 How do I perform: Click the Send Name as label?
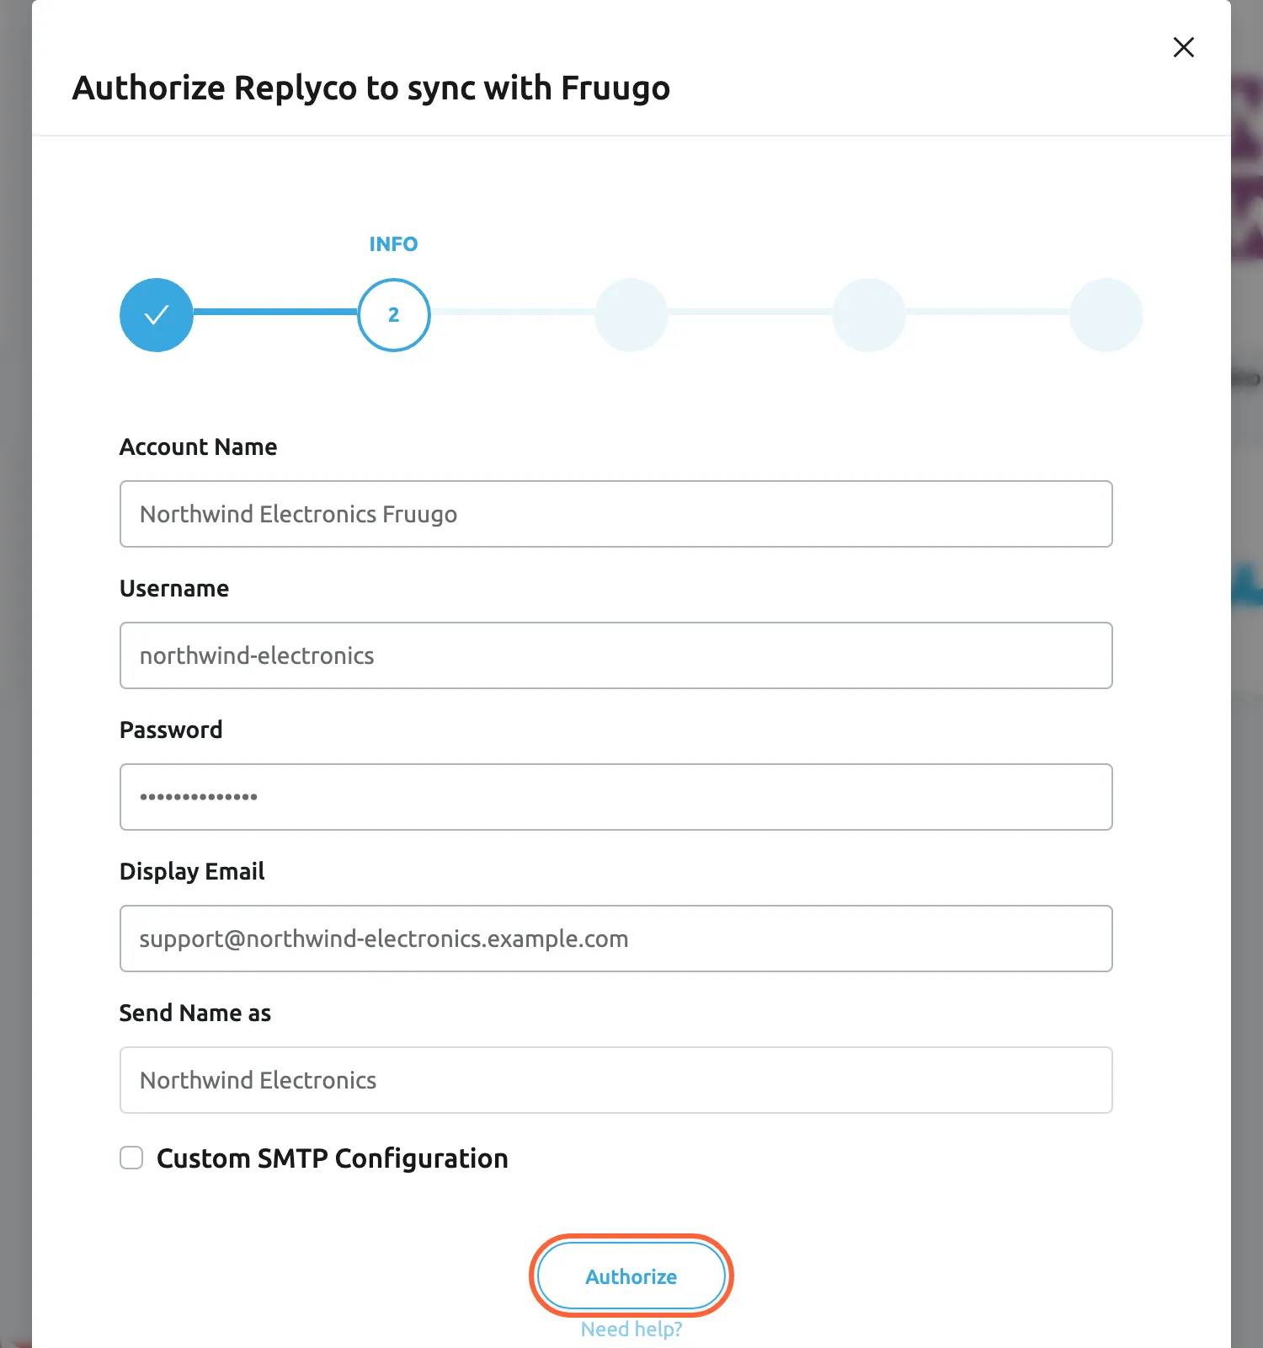[195, 1013]
